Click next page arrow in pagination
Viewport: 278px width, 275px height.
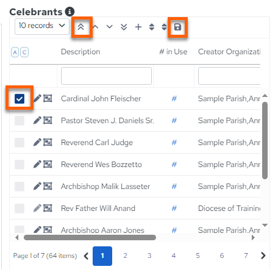[263, 255]
